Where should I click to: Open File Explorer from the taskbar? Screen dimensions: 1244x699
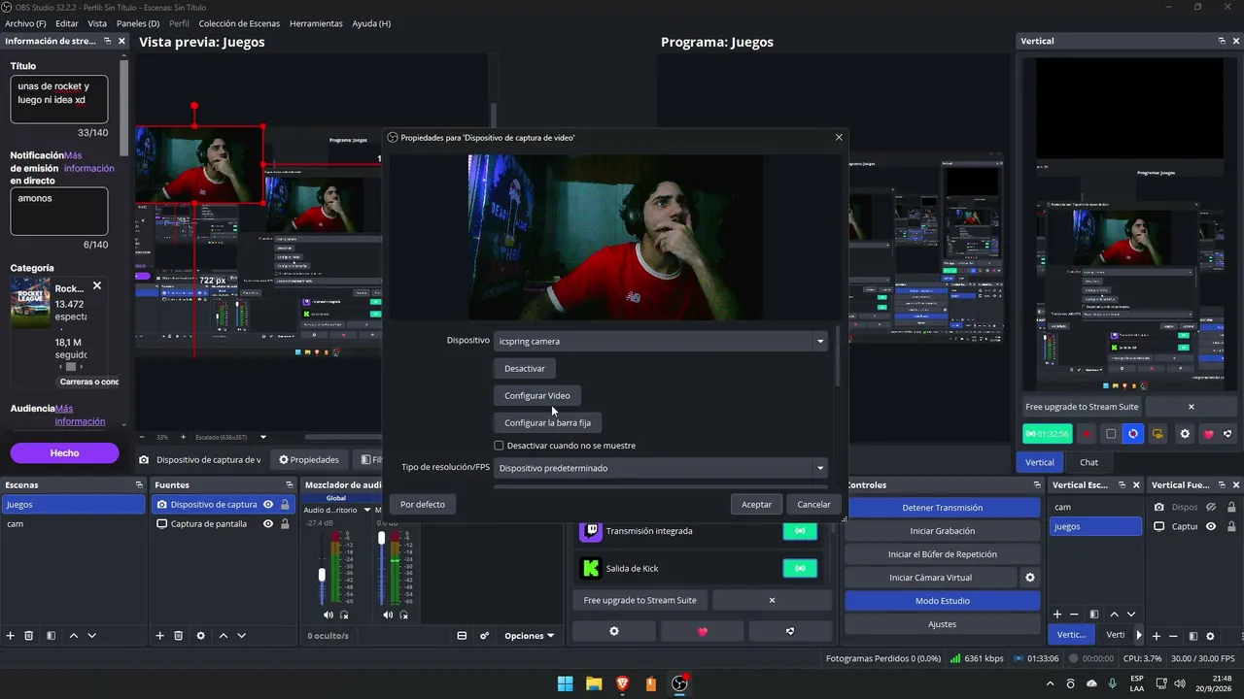click(x=594, y=683)
